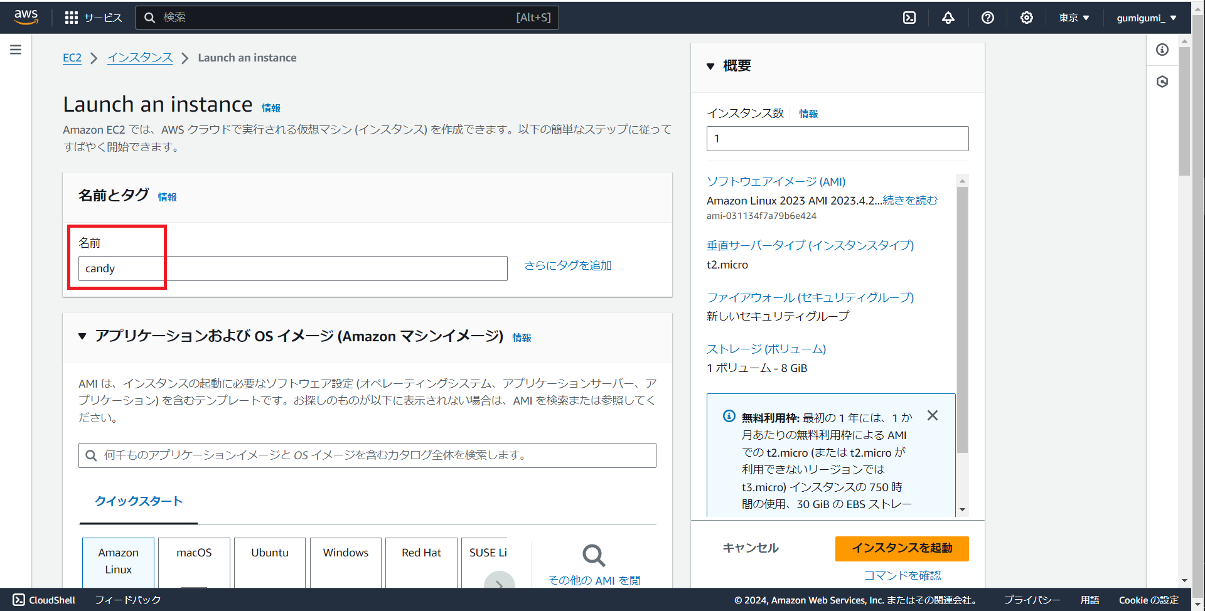The image size is (1205, 611).
Task: Dismiss the 無料利用枠 free tier notice
Action: [933, 415]
